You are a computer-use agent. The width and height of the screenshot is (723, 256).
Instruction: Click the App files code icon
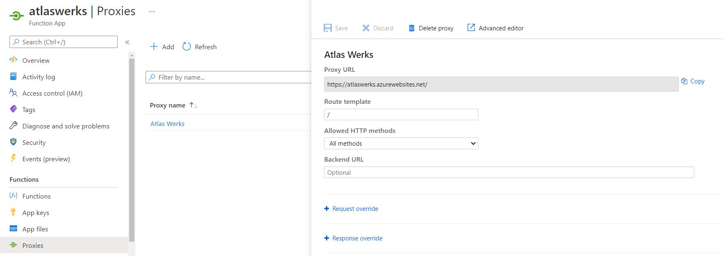(14, 229)
